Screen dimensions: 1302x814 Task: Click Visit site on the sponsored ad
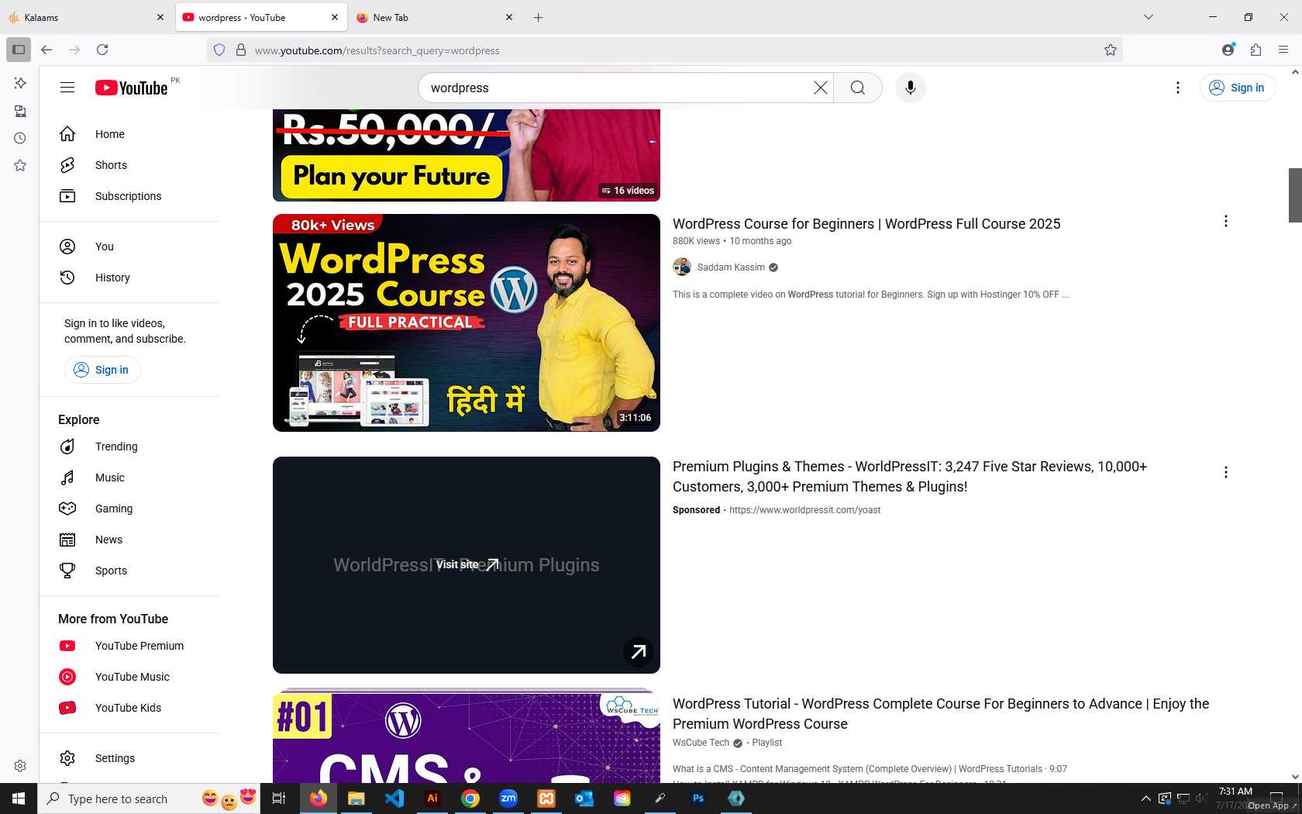(x=467, y=564)
